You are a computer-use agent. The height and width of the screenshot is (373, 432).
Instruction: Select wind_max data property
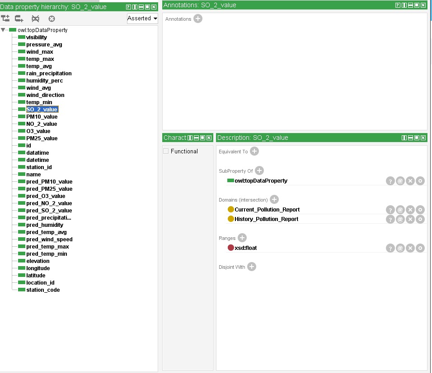click(x=40, y=52)
